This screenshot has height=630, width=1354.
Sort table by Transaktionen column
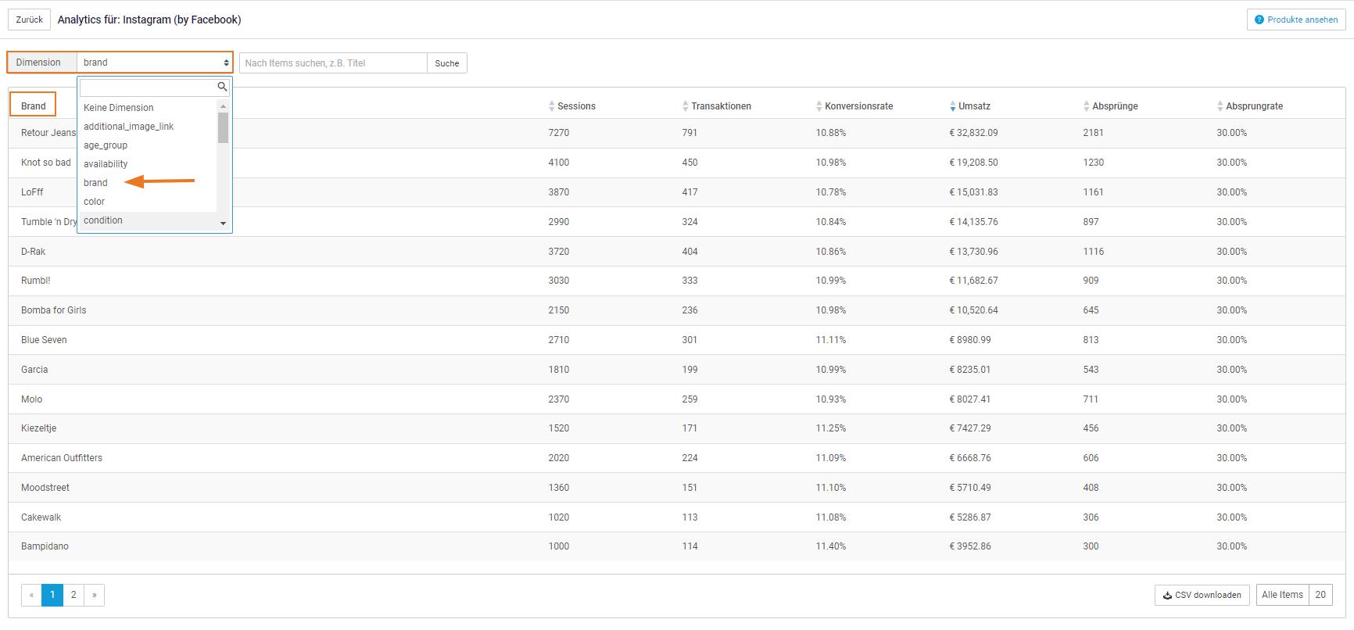(716, 106)
